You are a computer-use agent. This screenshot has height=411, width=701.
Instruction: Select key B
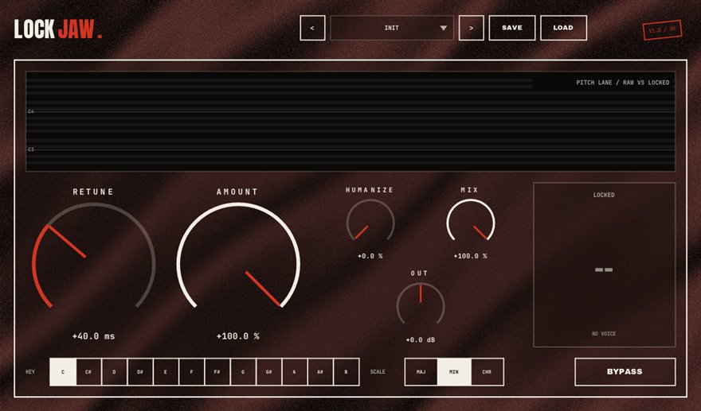(x=347, y=372)
